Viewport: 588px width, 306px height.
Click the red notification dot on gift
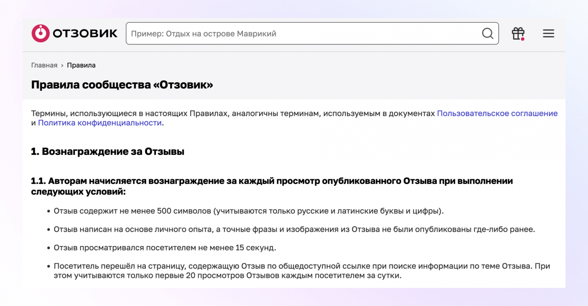(523, 39)
